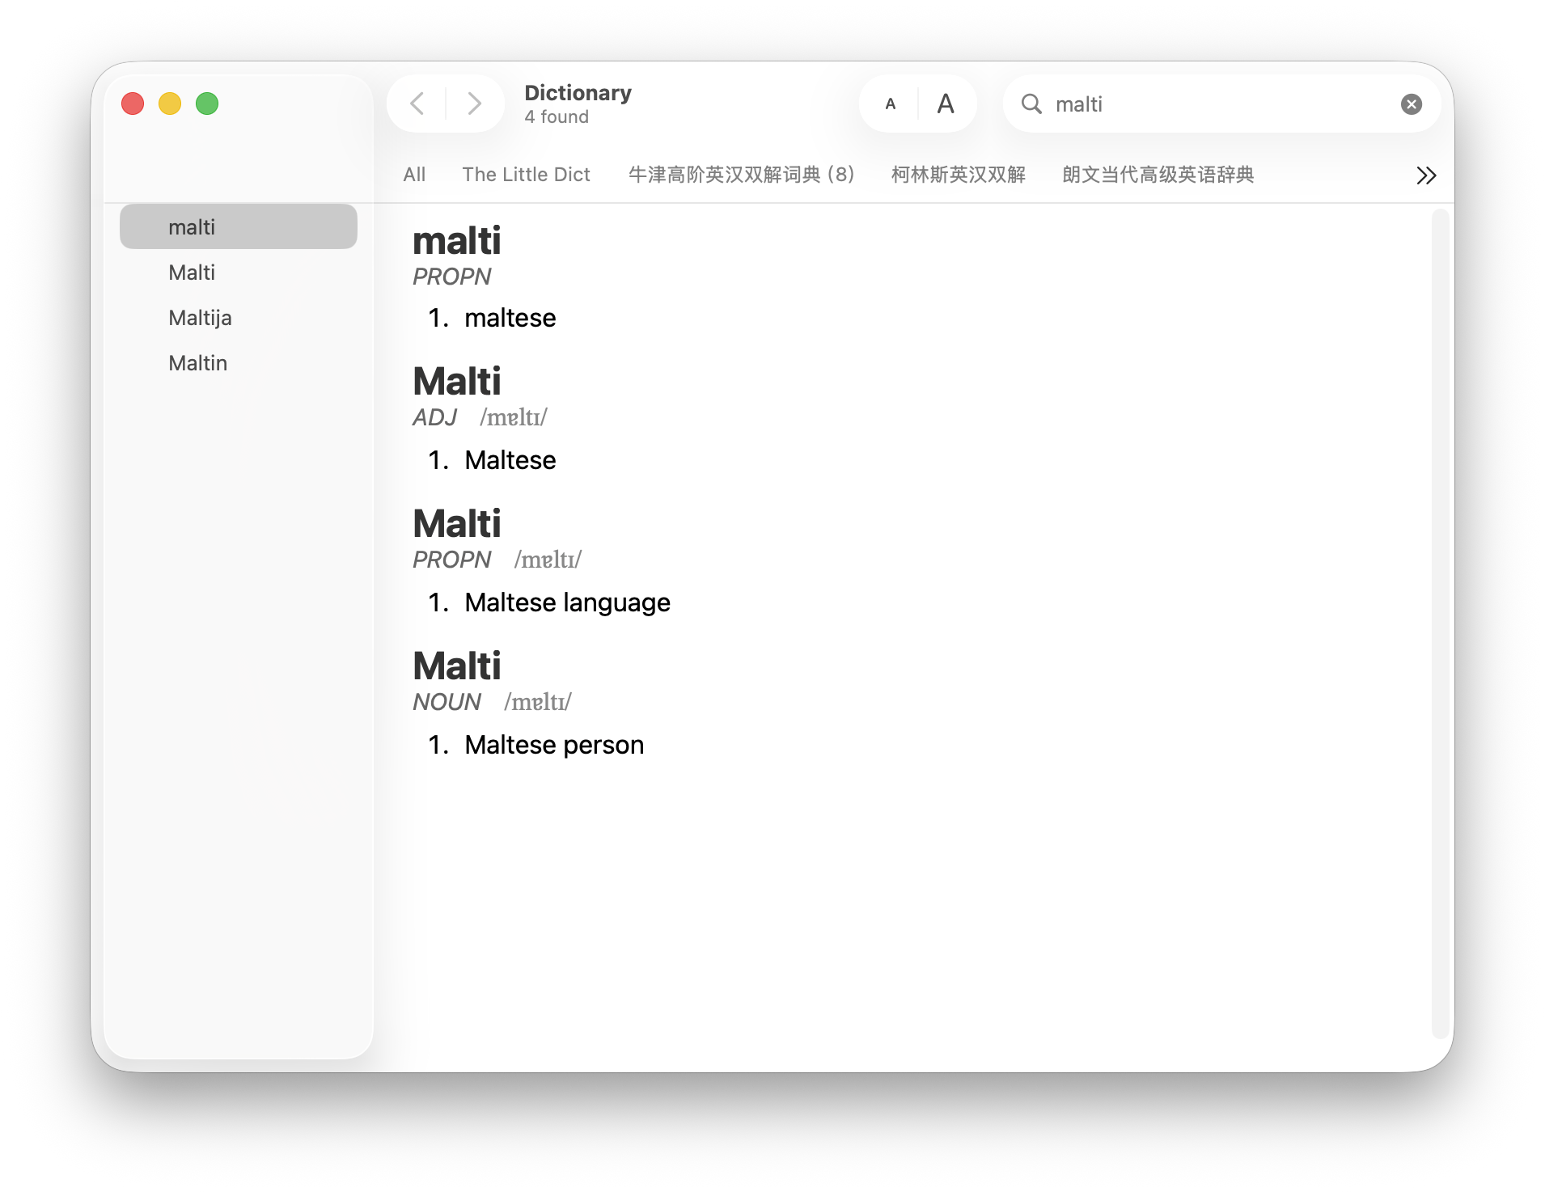Select Maltin from the results list
The width and height of the screenshot is (1545, 1192).
tap(198, 362)
